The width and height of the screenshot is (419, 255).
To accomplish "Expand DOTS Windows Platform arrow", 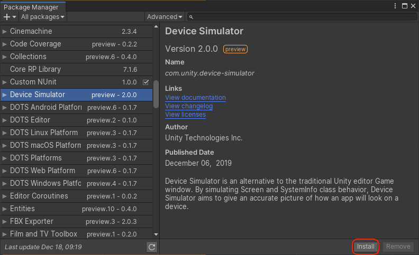I will tap(5, 184).
